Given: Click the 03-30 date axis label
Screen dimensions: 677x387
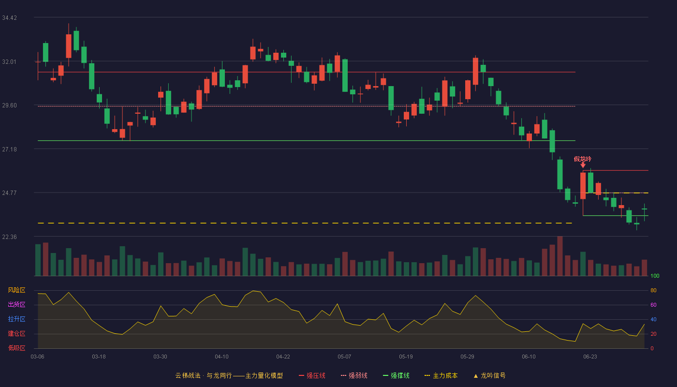Looking at the screenshot, I should point(160,357).
